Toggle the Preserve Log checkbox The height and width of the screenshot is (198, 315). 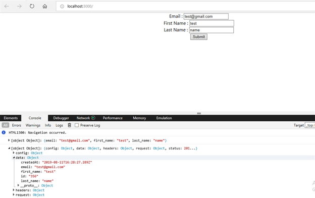(77, 125)
